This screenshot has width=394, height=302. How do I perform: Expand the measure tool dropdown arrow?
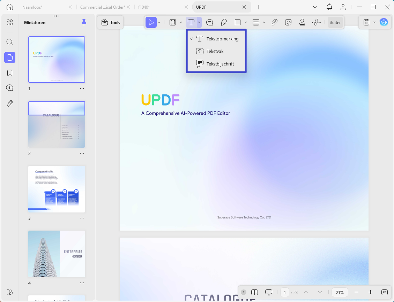click(264, 22)
